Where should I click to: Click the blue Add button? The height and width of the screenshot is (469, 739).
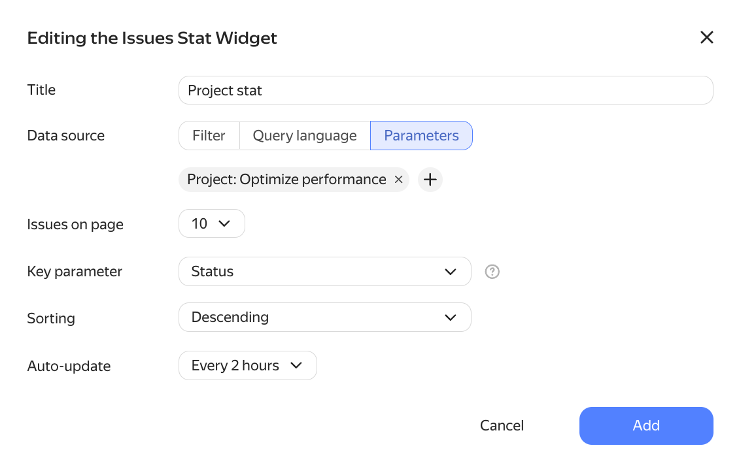coord(646,426)
